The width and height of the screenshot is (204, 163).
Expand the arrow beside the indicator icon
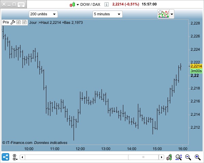coord(172,14)
